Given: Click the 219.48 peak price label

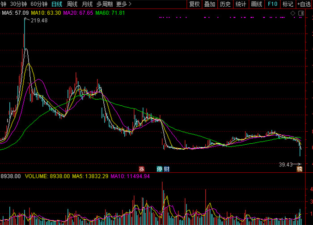Looking at the screenshot, I should [39, 21].
